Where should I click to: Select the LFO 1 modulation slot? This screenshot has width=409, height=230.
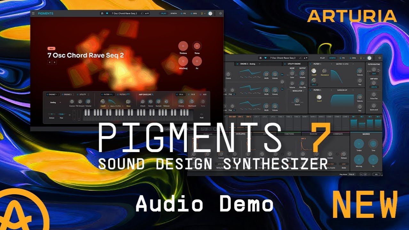257,116
